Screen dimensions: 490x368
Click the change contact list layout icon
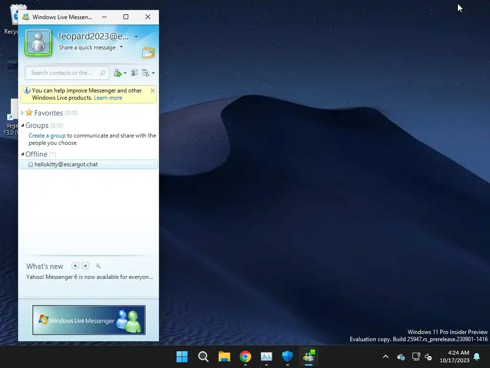click(x=134, y=73)
